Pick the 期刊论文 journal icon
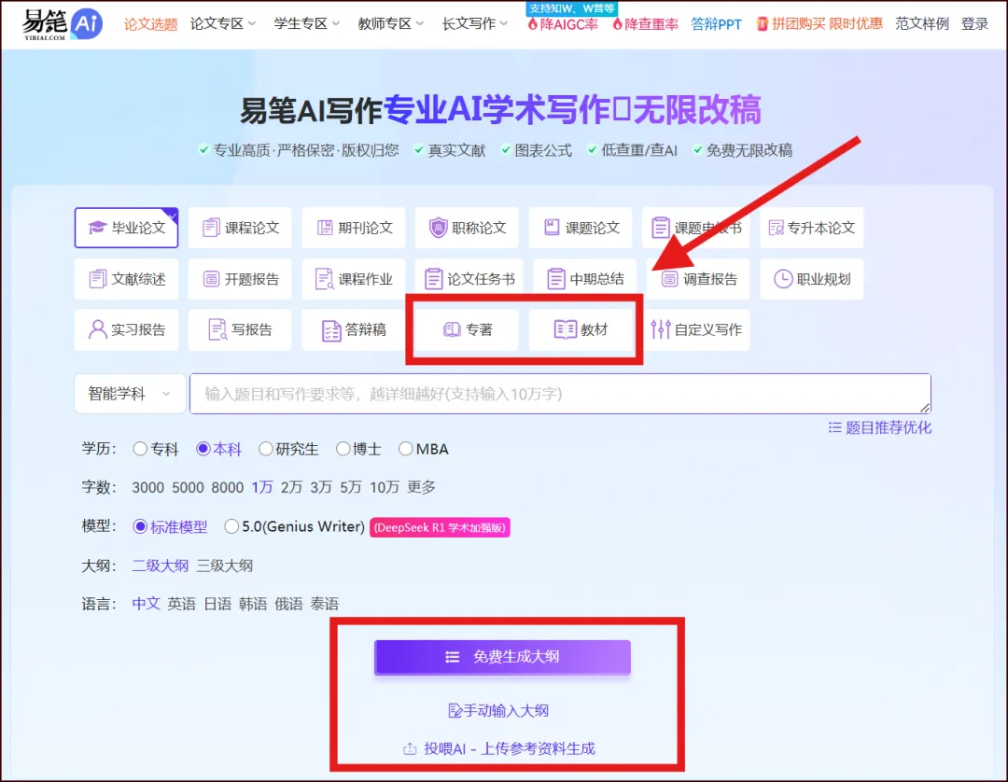 click(325, 228)
